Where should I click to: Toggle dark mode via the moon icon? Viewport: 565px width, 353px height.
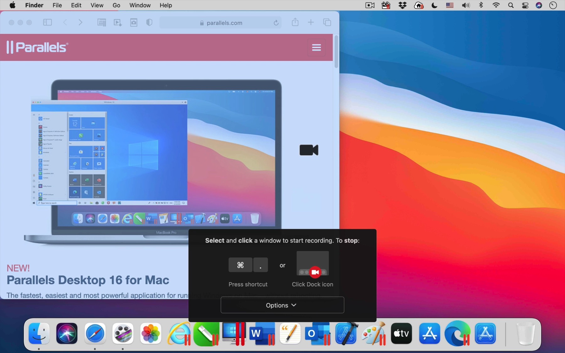434,5
